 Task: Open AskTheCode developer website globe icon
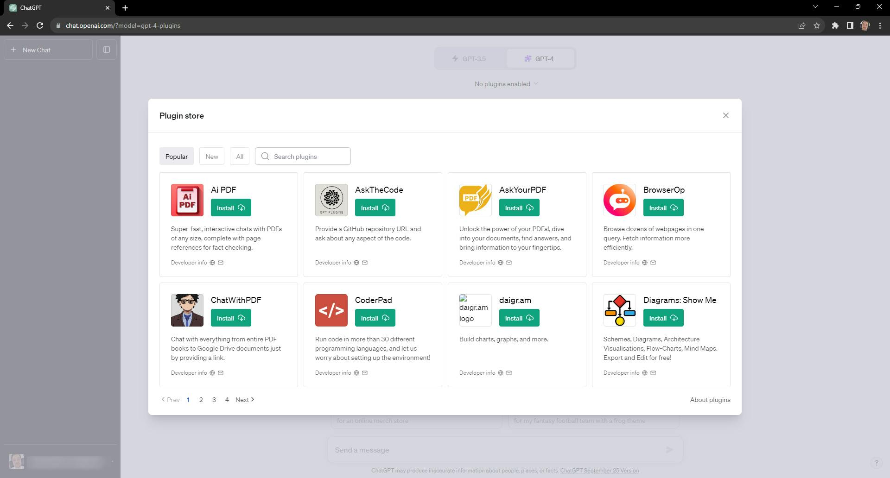pyautogui.click(x=356, y=263)
